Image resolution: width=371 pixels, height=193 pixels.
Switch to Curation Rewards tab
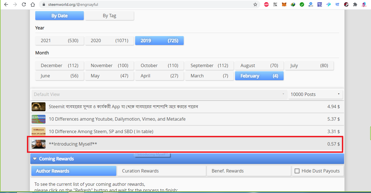pyautogui.click(x=161, y=171)
